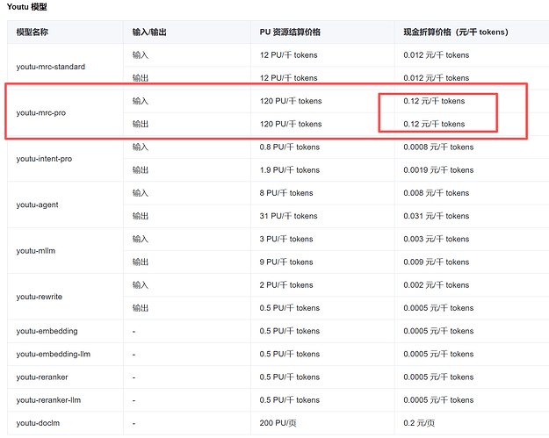
Task: Click '输出' in the youtu-rewrite row
Action: tap(141, 308)
